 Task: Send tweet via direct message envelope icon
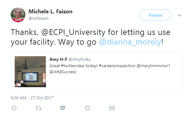(112, 108)
